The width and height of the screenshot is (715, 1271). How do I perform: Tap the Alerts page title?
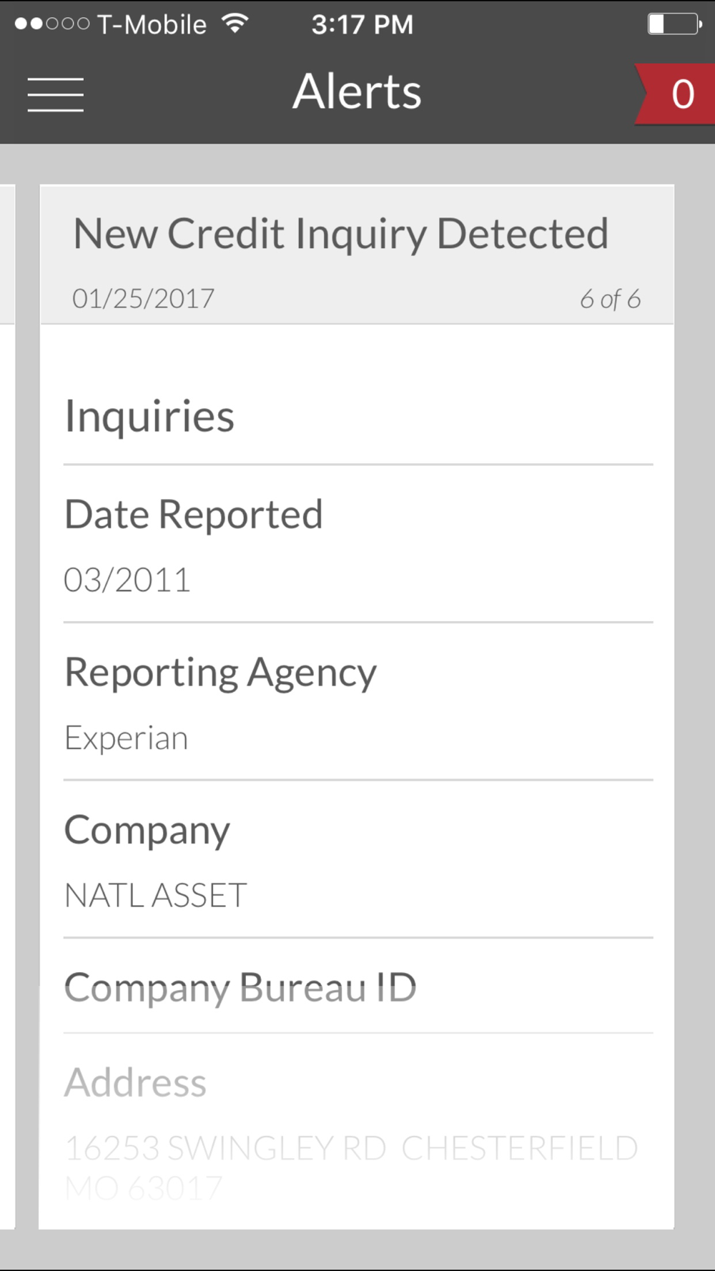(x=357, y=92)
